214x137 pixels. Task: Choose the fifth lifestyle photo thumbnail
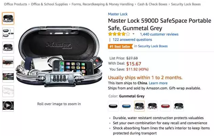[8, 76]
